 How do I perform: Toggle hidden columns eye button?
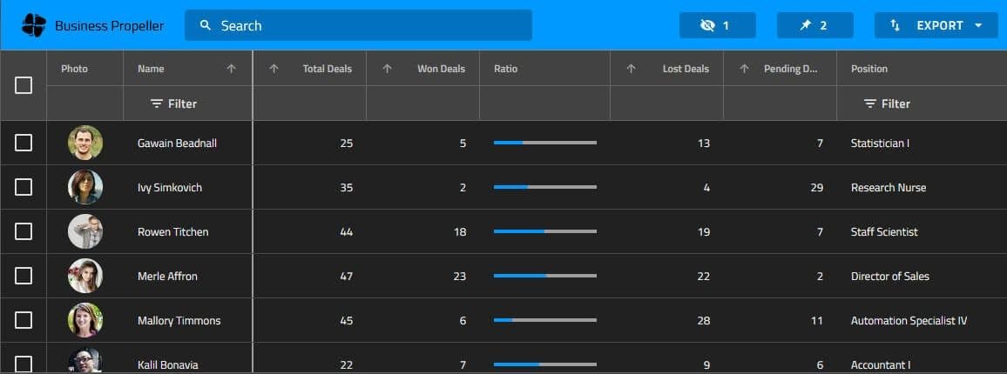(717, 25)
